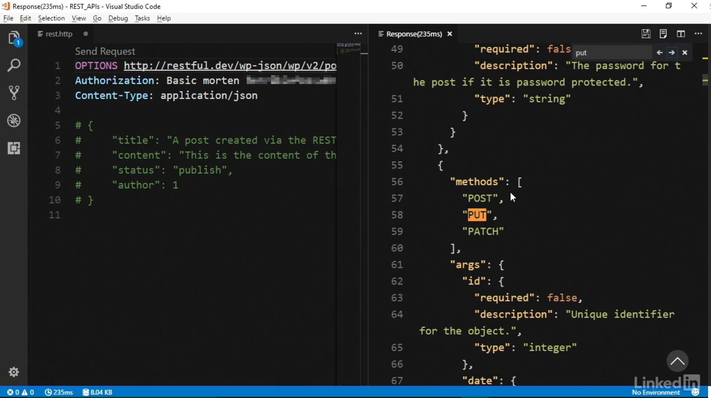The image size is (711, 398).
Task: Click the "PATCH" text on line 59
Action: 483,231
